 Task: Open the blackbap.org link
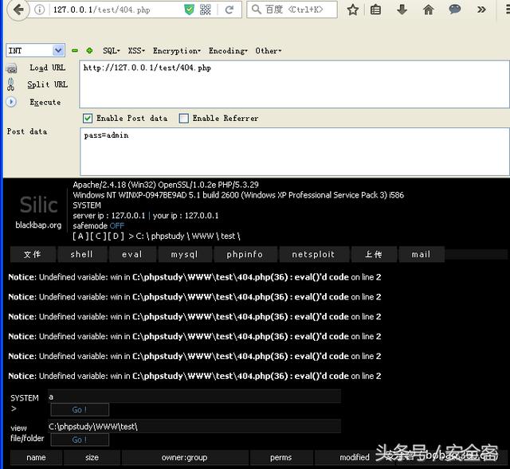click(38, 225)
